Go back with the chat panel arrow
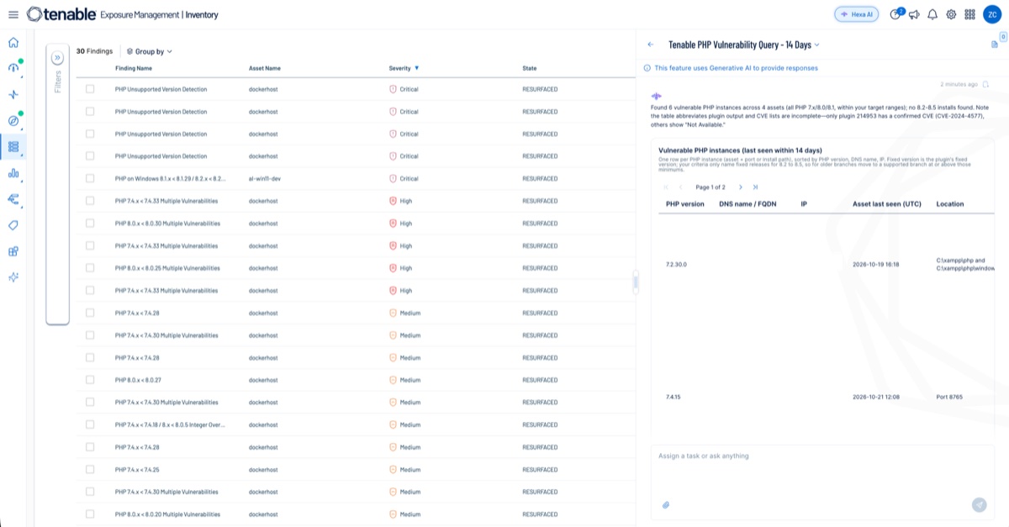The image size is (1009, 527). pyautogui.click(x=650, y=45)
